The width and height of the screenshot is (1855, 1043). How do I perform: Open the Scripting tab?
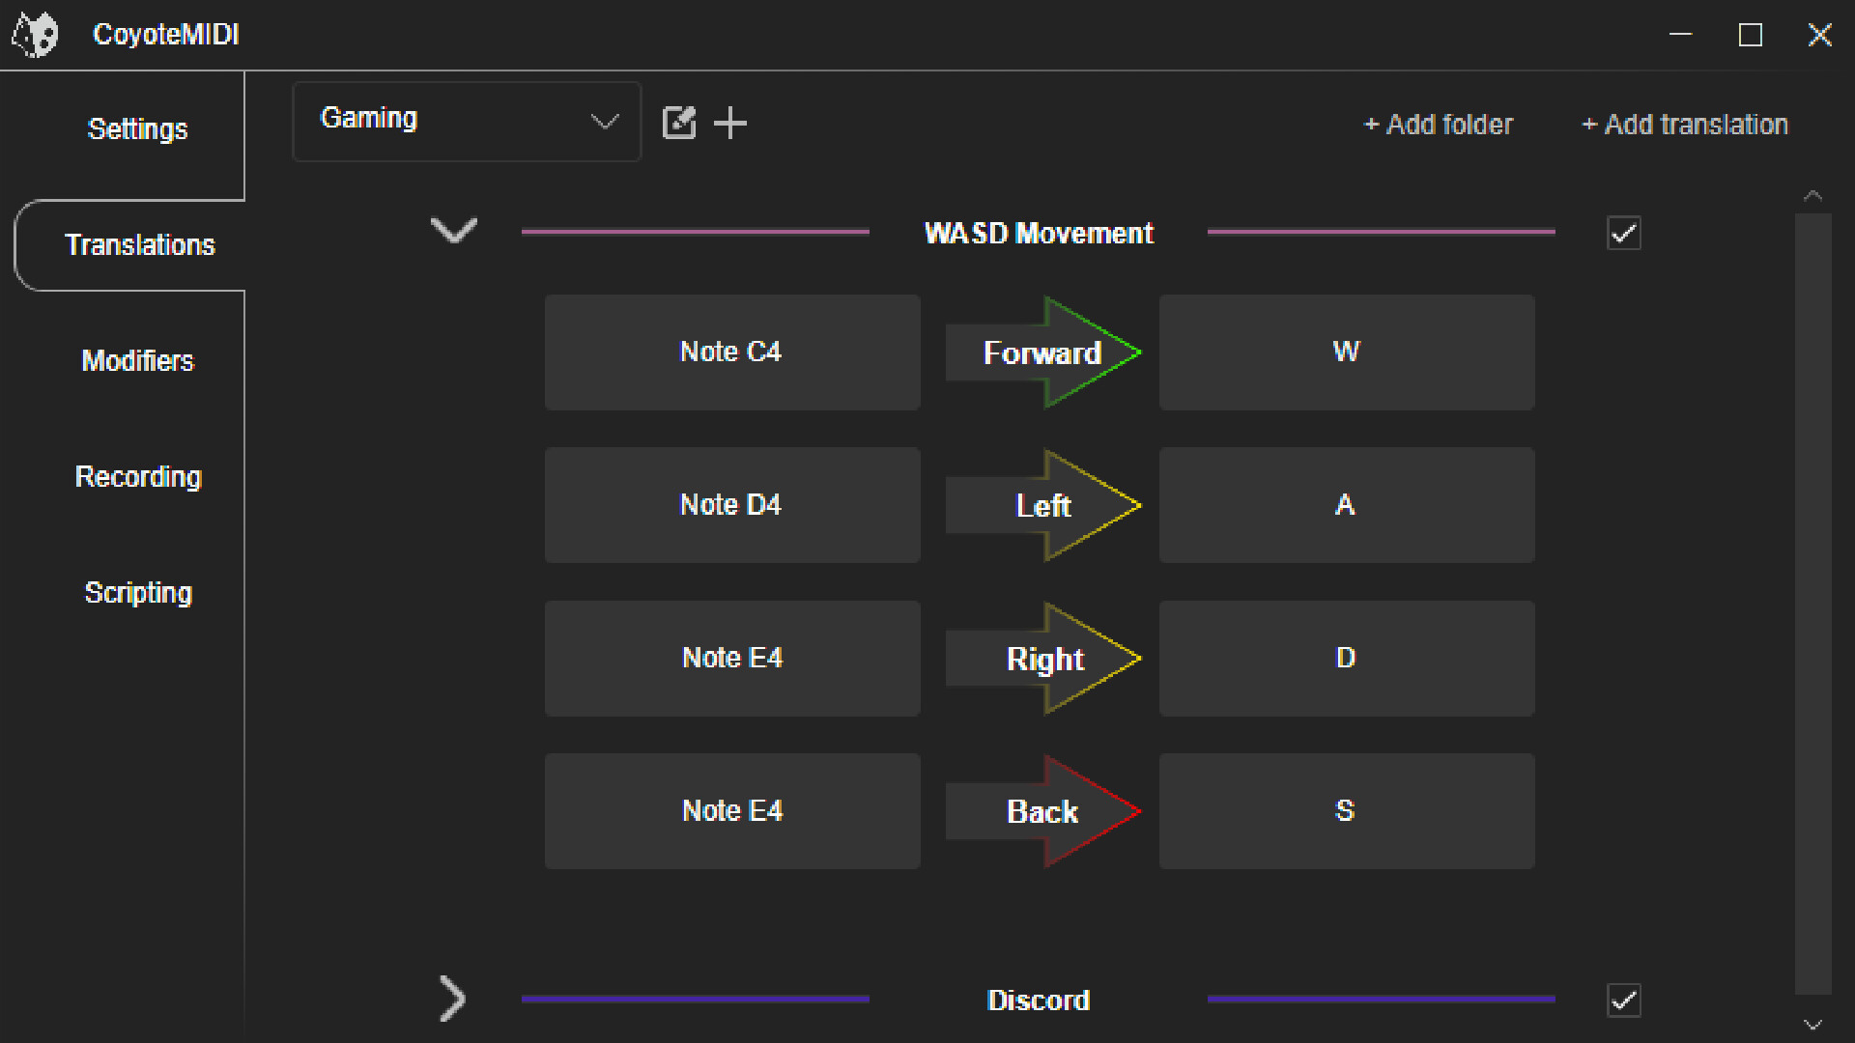(x=138, y=593)
